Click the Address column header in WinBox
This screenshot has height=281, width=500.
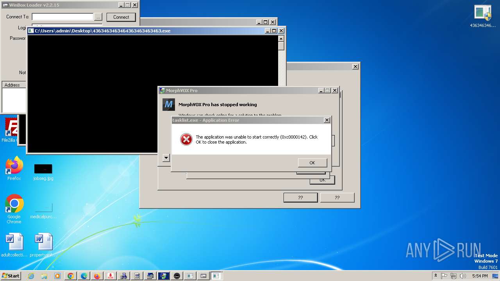coord(14,85)
